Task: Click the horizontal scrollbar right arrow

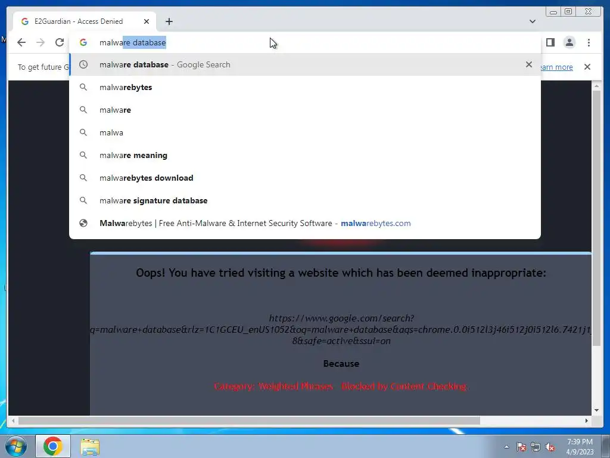Action: click(587, 420)
